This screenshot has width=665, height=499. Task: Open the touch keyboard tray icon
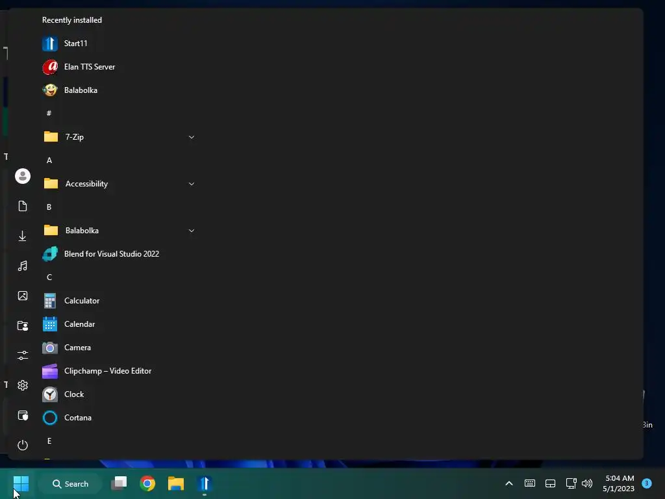530,483
